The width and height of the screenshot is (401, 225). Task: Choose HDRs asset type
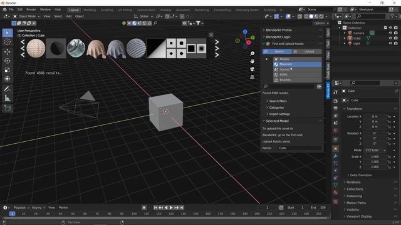(297, 75)
